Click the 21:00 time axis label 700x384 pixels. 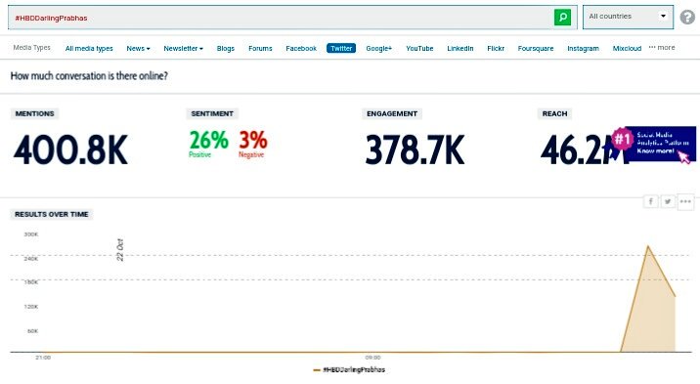43,358
